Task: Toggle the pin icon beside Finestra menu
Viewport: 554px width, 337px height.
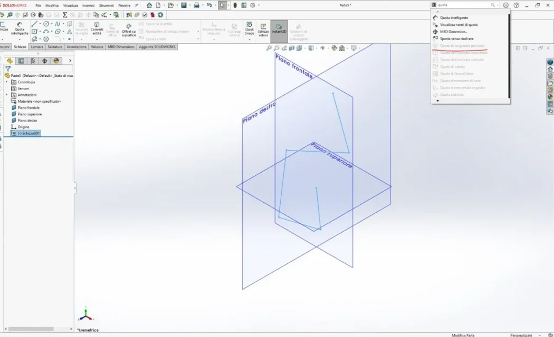Action: coord(137,5)
